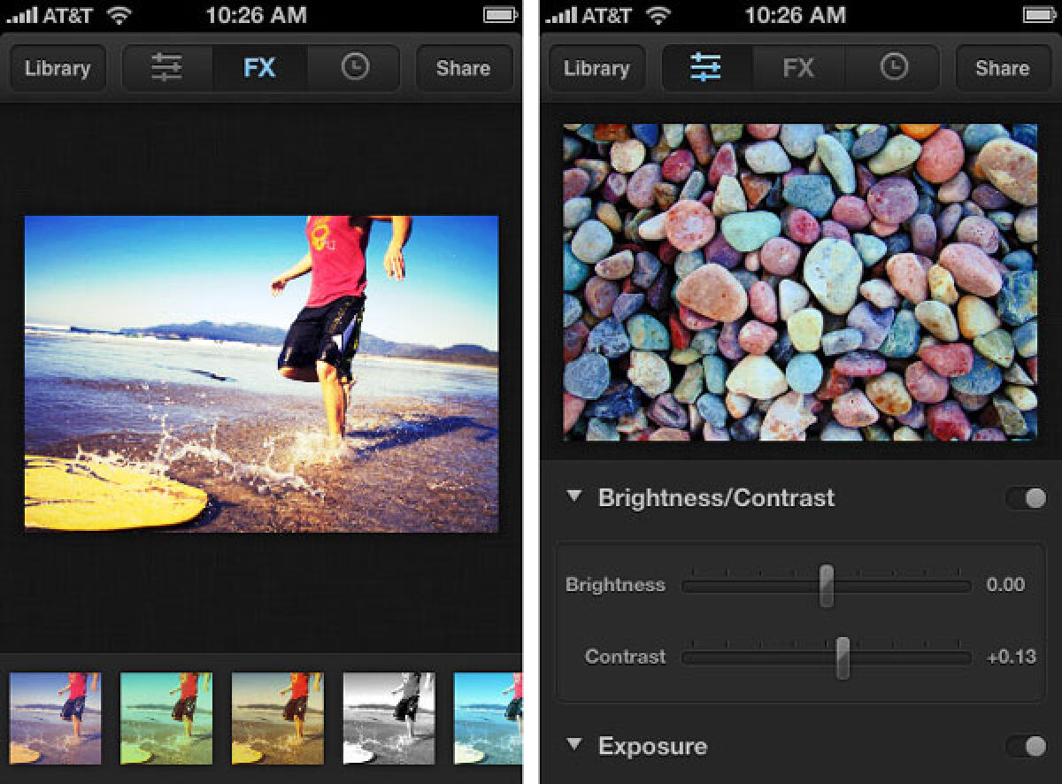Collapse the Exposure section triangle
Viewport: 1062px width, 784px height.
click(x=574, y=745)
